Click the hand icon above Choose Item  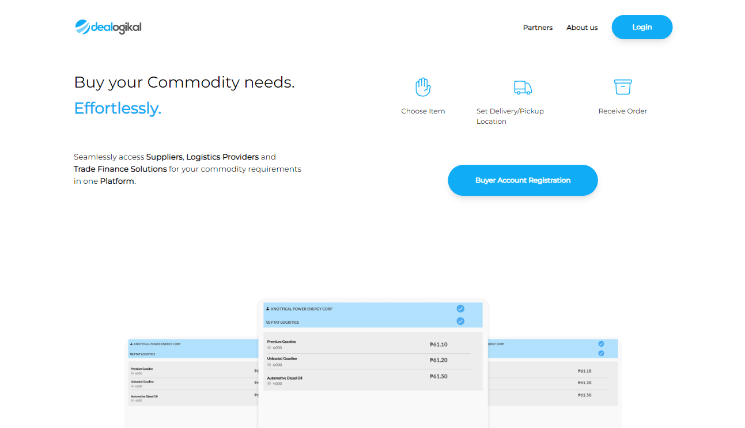423,87
